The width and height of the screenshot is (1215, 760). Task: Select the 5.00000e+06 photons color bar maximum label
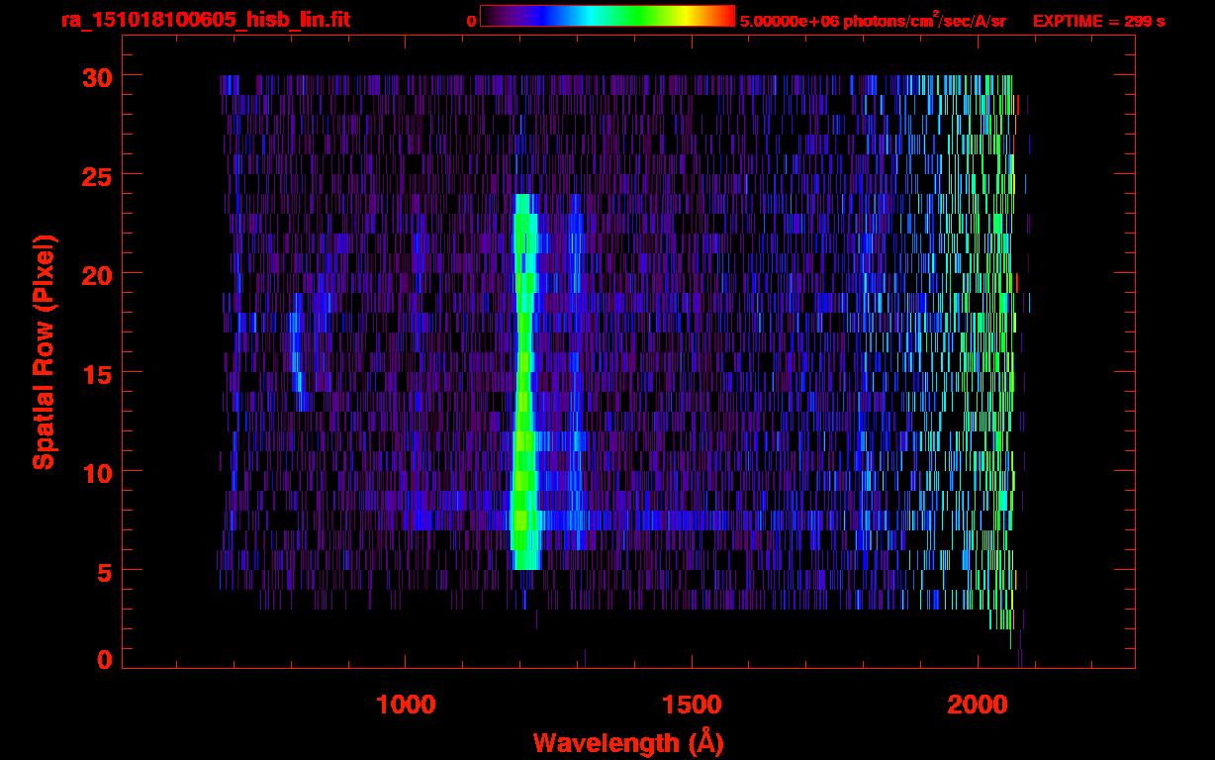click(872, 21)
